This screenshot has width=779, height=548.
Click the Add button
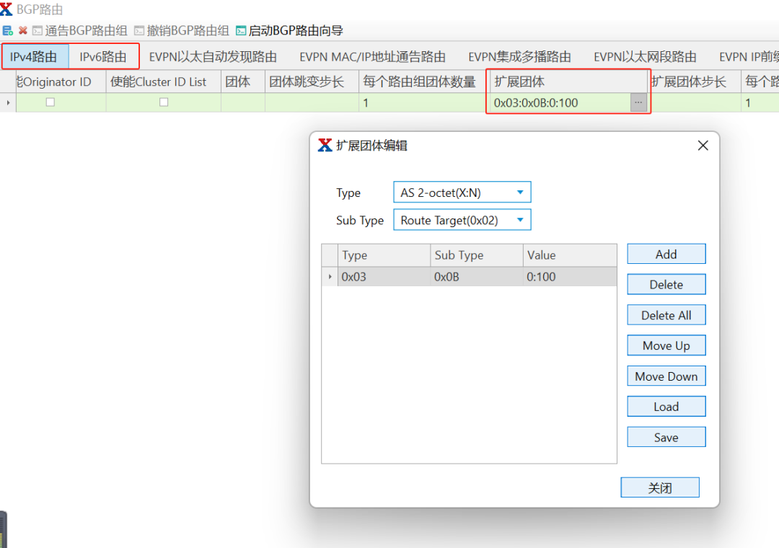tap(666, 254)
